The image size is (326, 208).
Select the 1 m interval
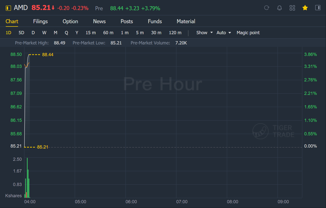(125, 33)
